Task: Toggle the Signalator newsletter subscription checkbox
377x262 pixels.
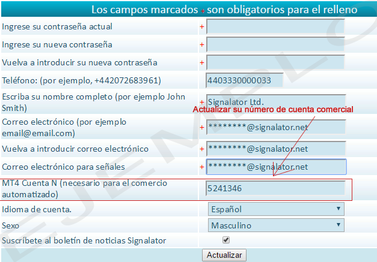Action: tap(226, 240)
